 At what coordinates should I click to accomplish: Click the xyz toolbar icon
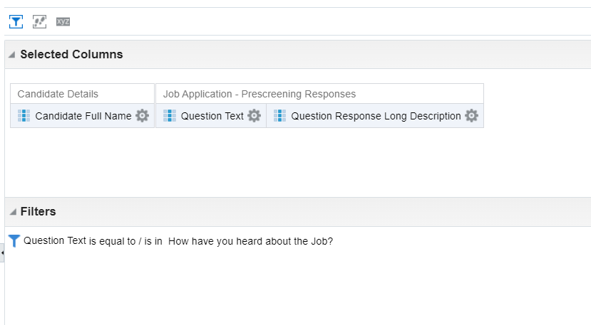[63, 22]
